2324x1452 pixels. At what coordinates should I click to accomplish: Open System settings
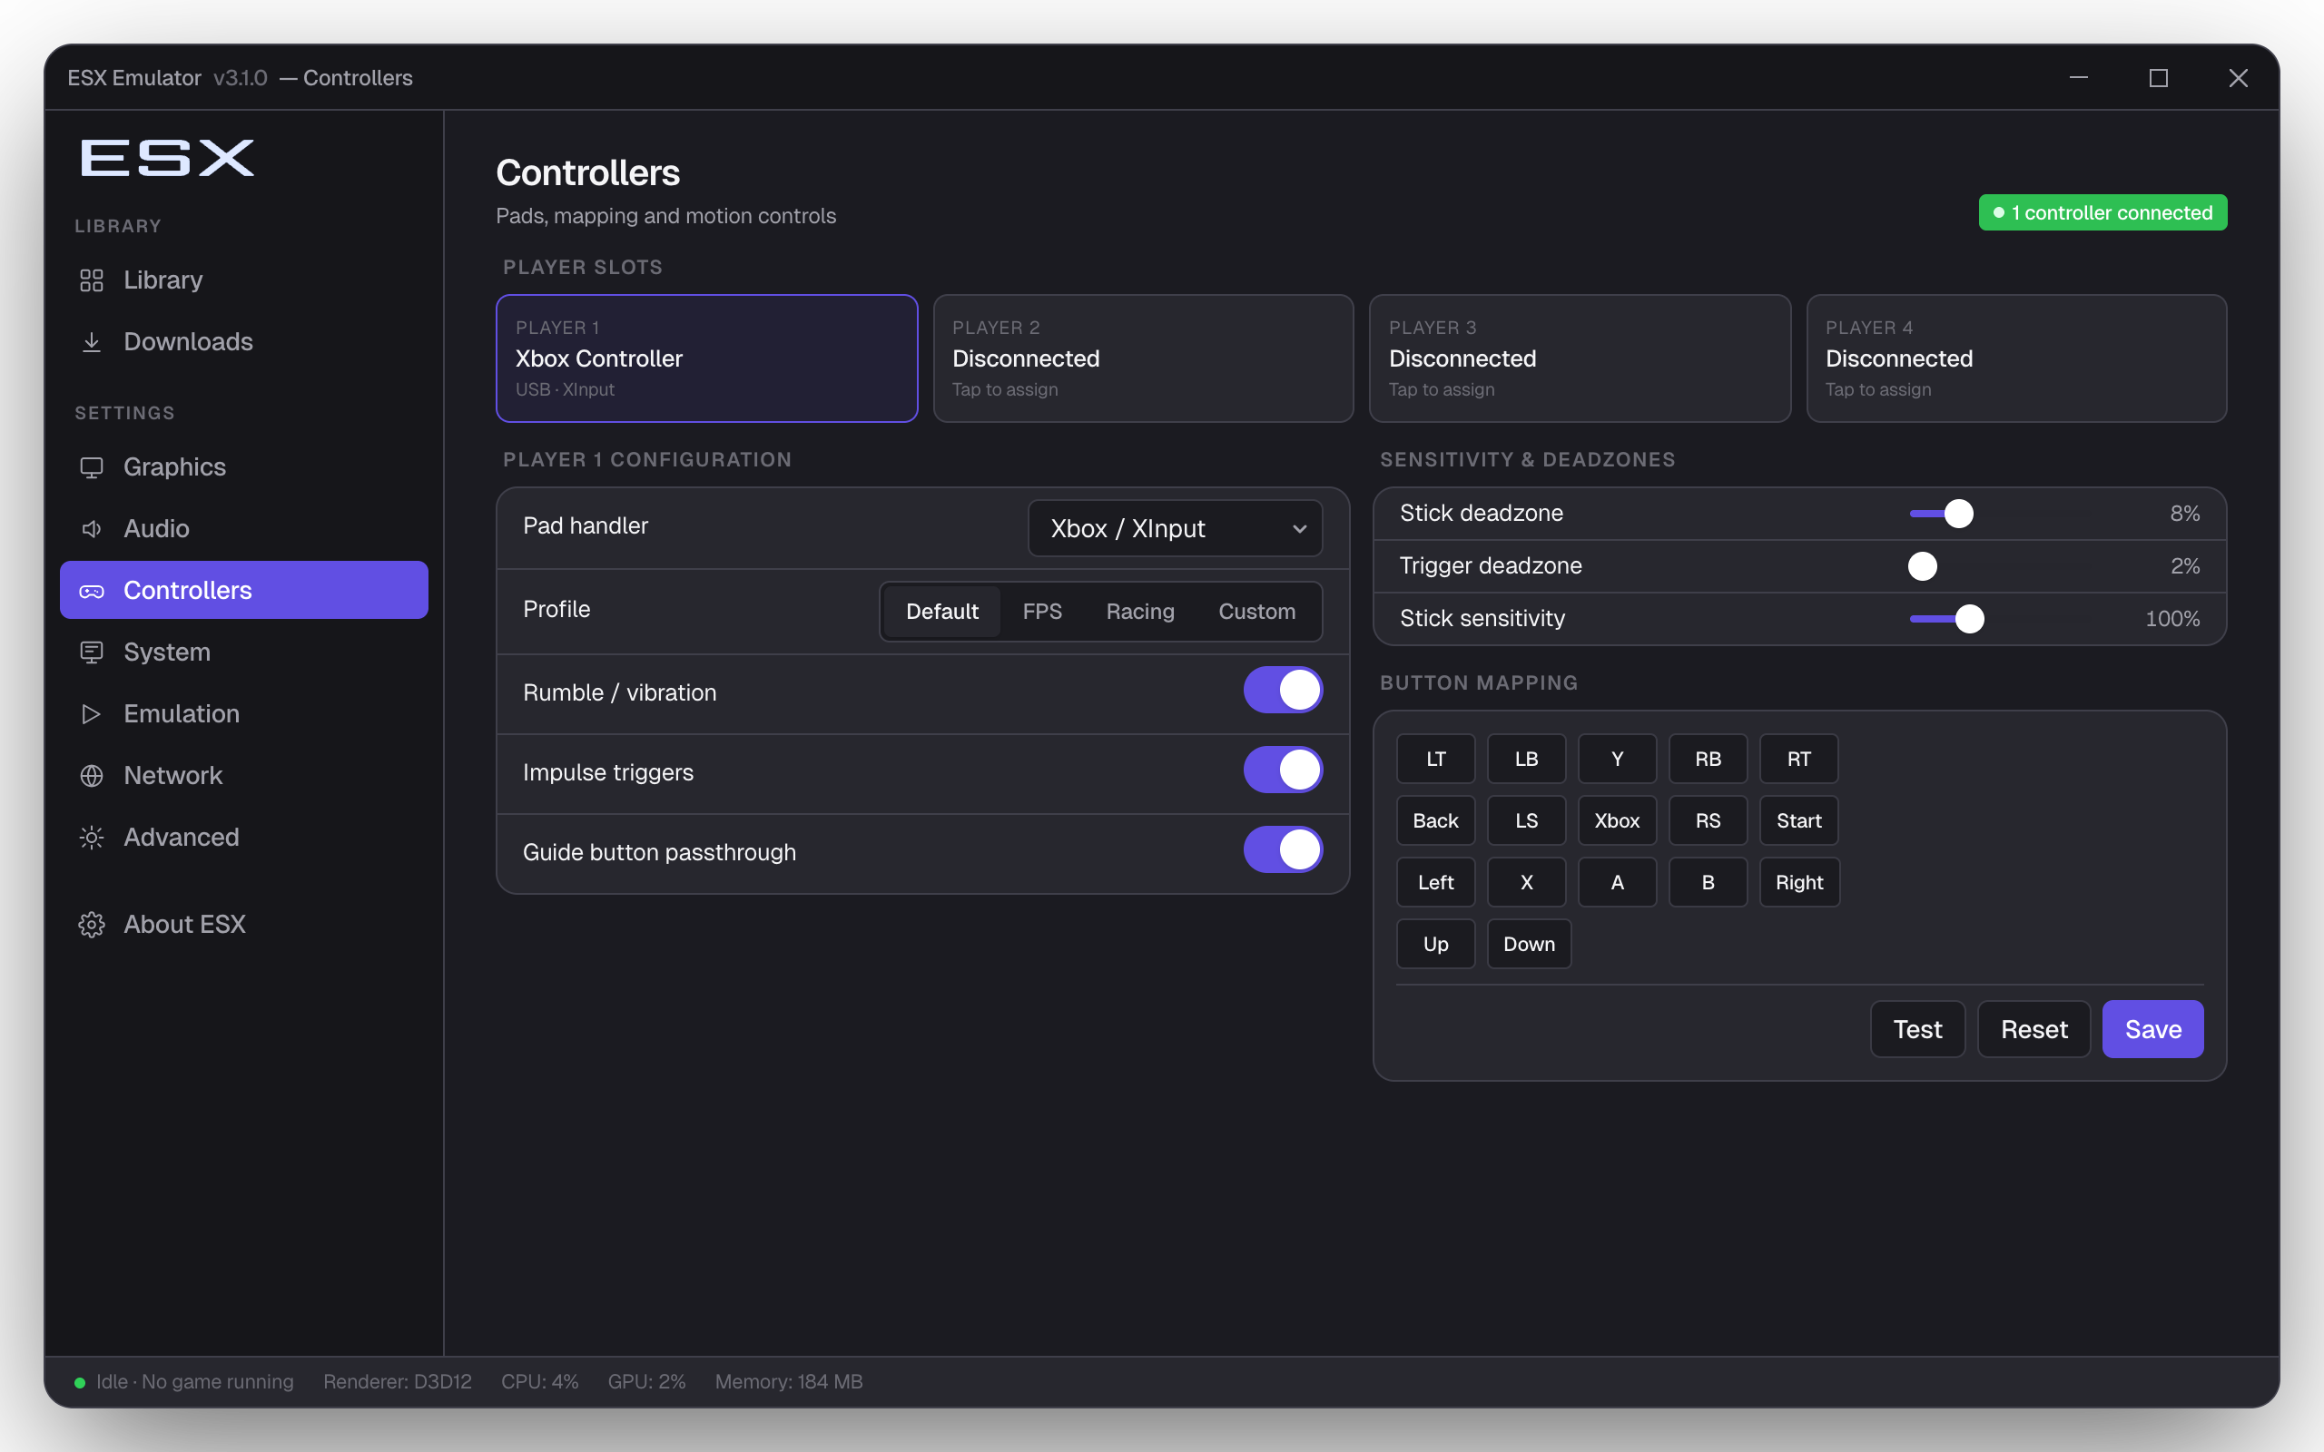(244, 652)
